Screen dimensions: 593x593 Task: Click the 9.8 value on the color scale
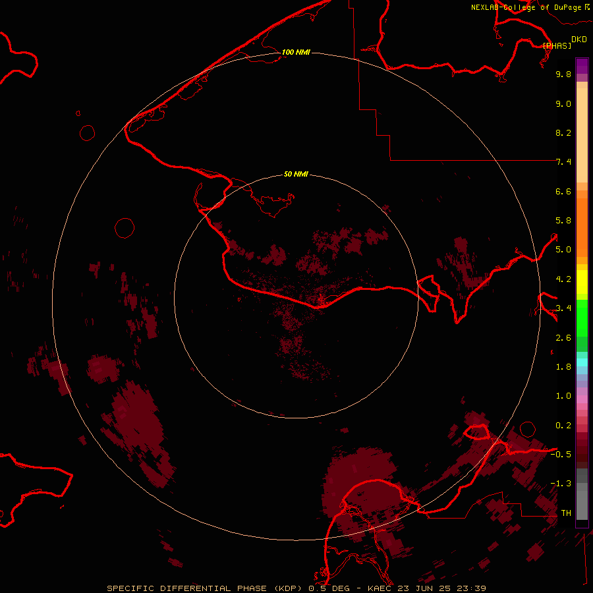tap(563, 74)
